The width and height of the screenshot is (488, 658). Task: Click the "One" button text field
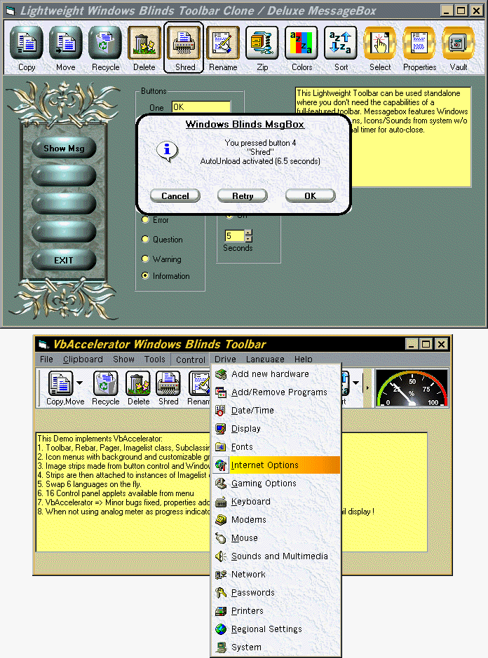click(201, 107)
